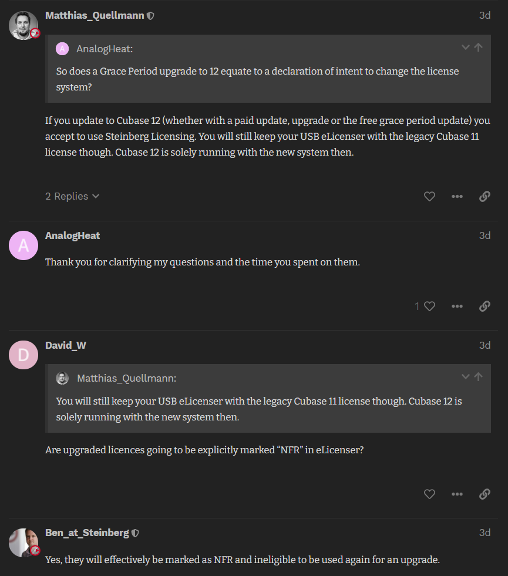Expand the 2 Replies dropdown
This screenshot has height=576, width=508.
[72, 196]
